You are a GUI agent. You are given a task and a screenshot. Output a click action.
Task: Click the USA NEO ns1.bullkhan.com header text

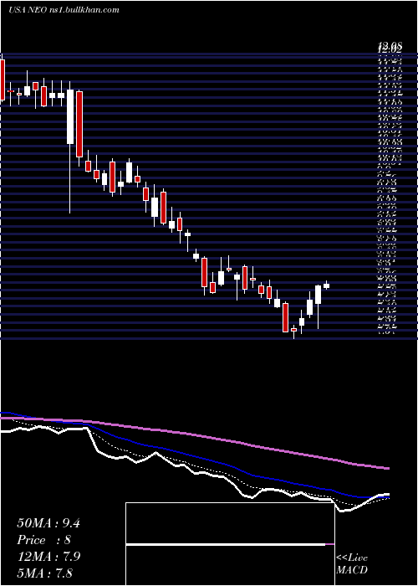[x=64, y=10]
